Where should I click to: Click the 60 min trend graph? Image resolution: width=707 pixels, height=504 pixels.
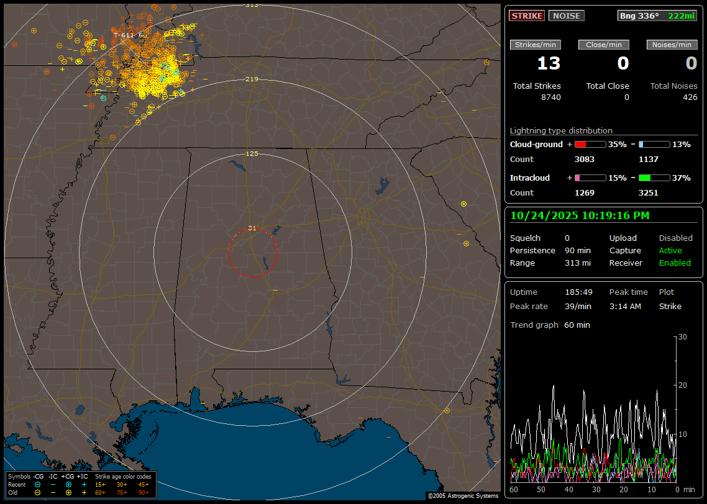[x=593, y=410]
